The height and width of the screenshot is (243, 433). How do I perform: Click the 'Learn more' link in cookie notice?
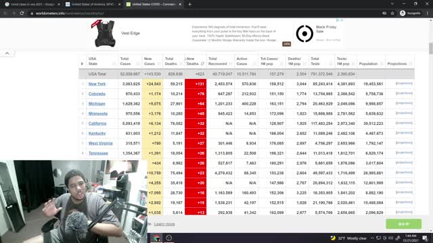164,224
